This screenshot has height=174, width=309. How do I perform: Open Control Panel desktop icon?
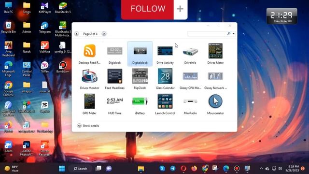(27, 69)
